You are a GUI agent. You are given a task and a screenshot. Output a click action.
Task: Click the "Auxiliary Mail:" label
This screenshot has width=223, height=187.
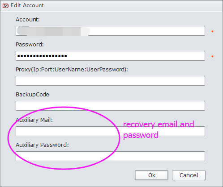coord(34,120)
